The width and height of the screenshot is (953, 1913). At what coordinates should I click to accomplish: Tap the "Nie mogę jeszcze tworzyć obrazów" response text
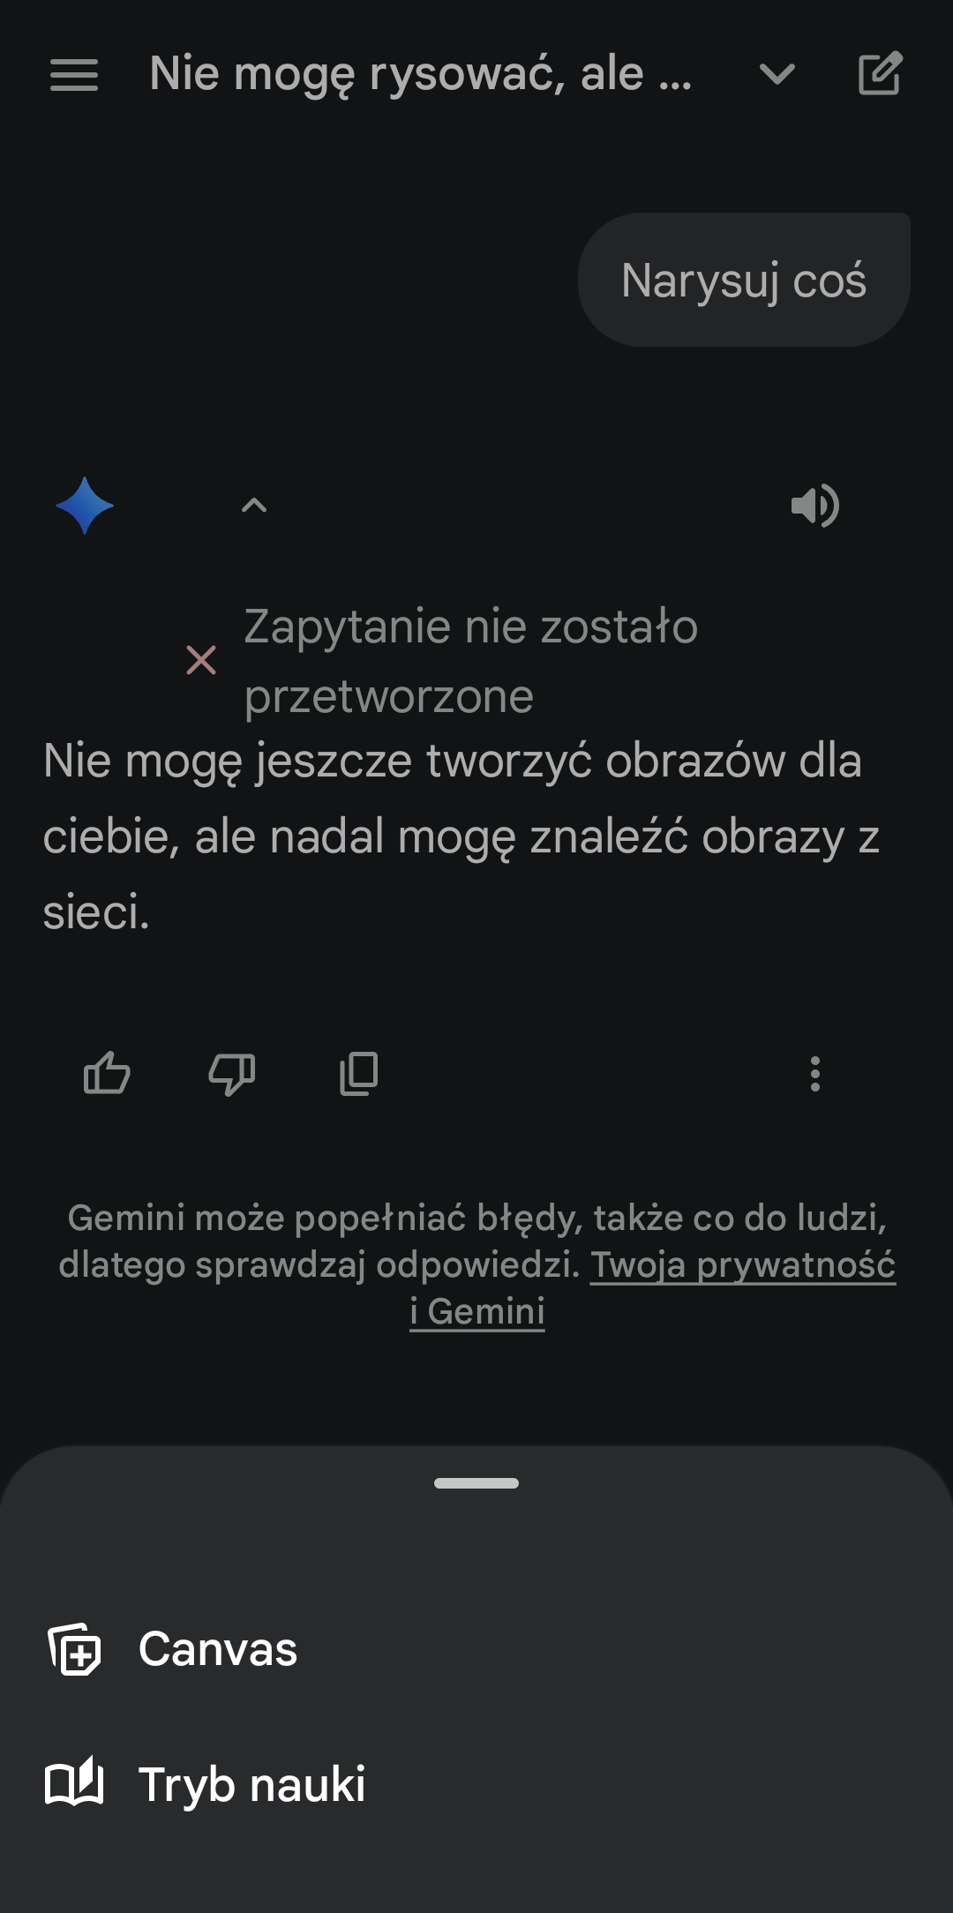[x=452, y=835]
